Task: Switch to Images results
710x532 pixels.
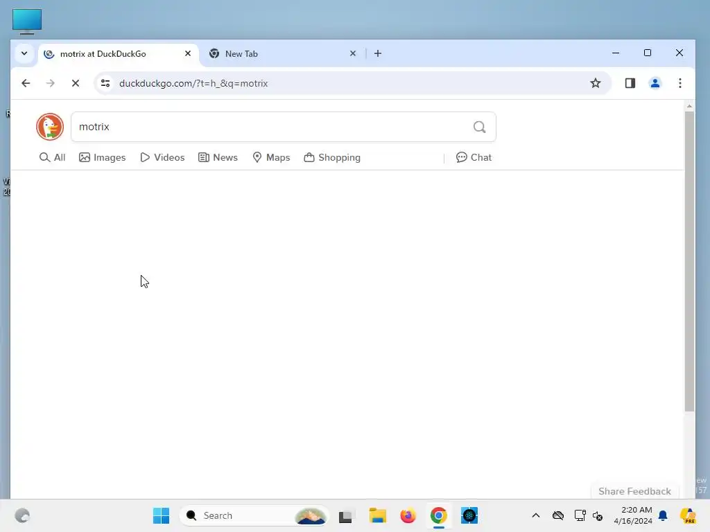Action: pyautogui.click(x=103, y=157)
